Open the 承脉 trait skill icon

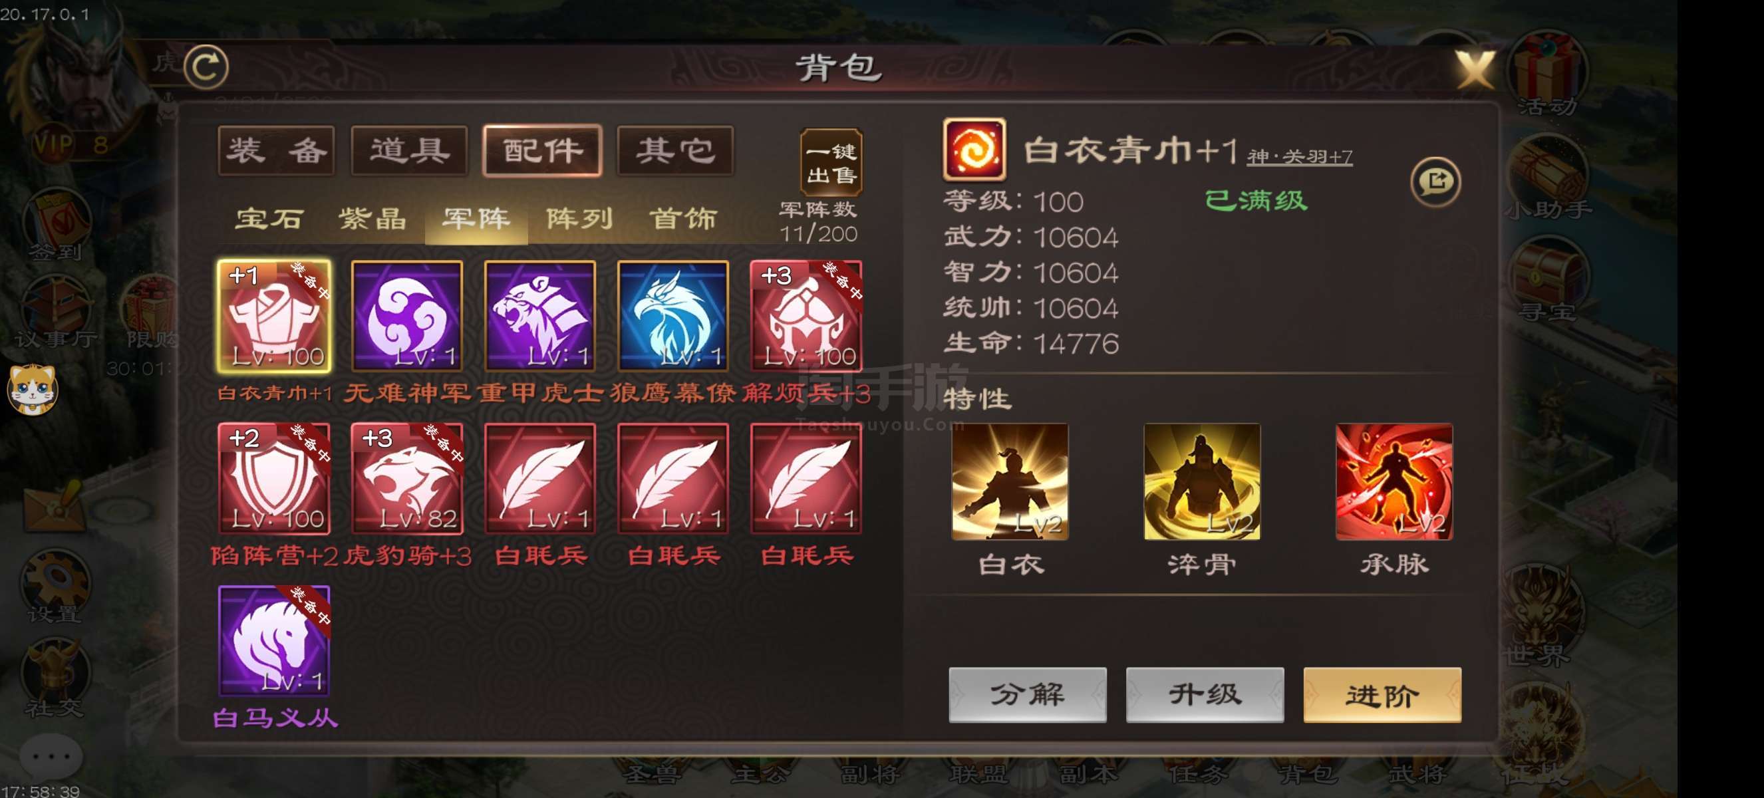click(x=1394, y=482)
